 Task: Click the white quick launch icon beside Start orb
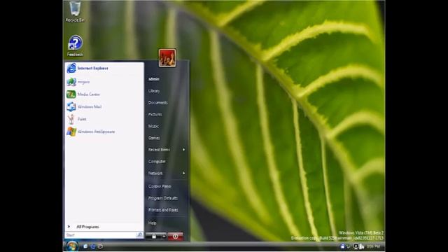85,246
